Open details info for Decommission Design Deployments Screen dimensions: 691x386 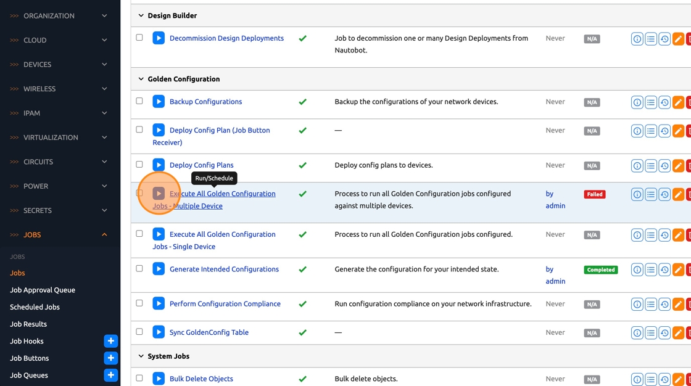(x=637, y=39)
